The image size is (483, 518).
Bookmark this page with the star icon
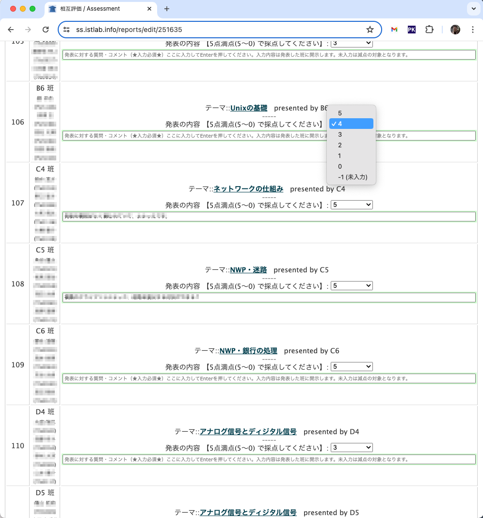click(370, 30)
